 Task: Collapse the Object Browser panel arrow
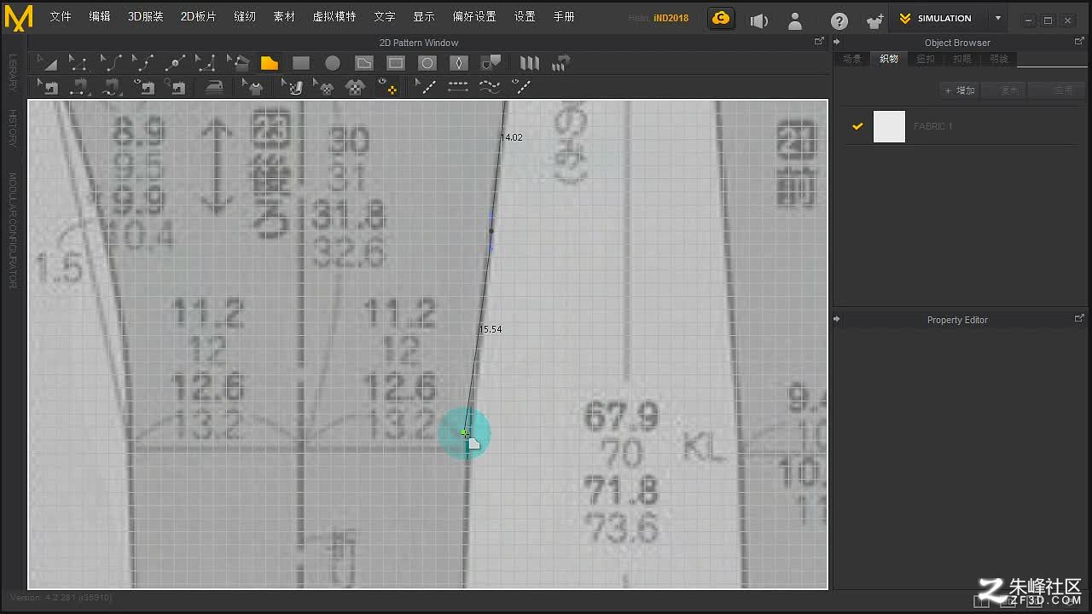[x=837, y=42]
